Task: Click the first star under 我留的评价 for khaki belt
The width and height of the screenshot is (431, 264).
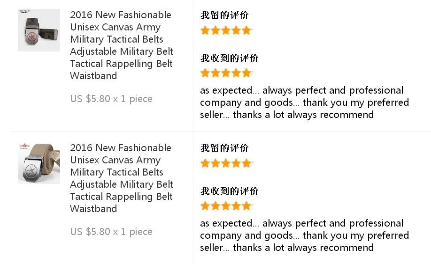Action: point(205,163)
